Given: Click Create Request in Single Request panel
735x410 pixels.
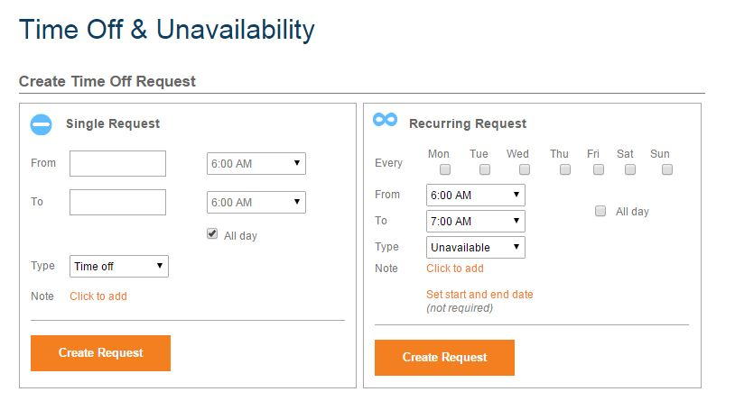Looking at the screenshot, I should [x=100, y=353].
